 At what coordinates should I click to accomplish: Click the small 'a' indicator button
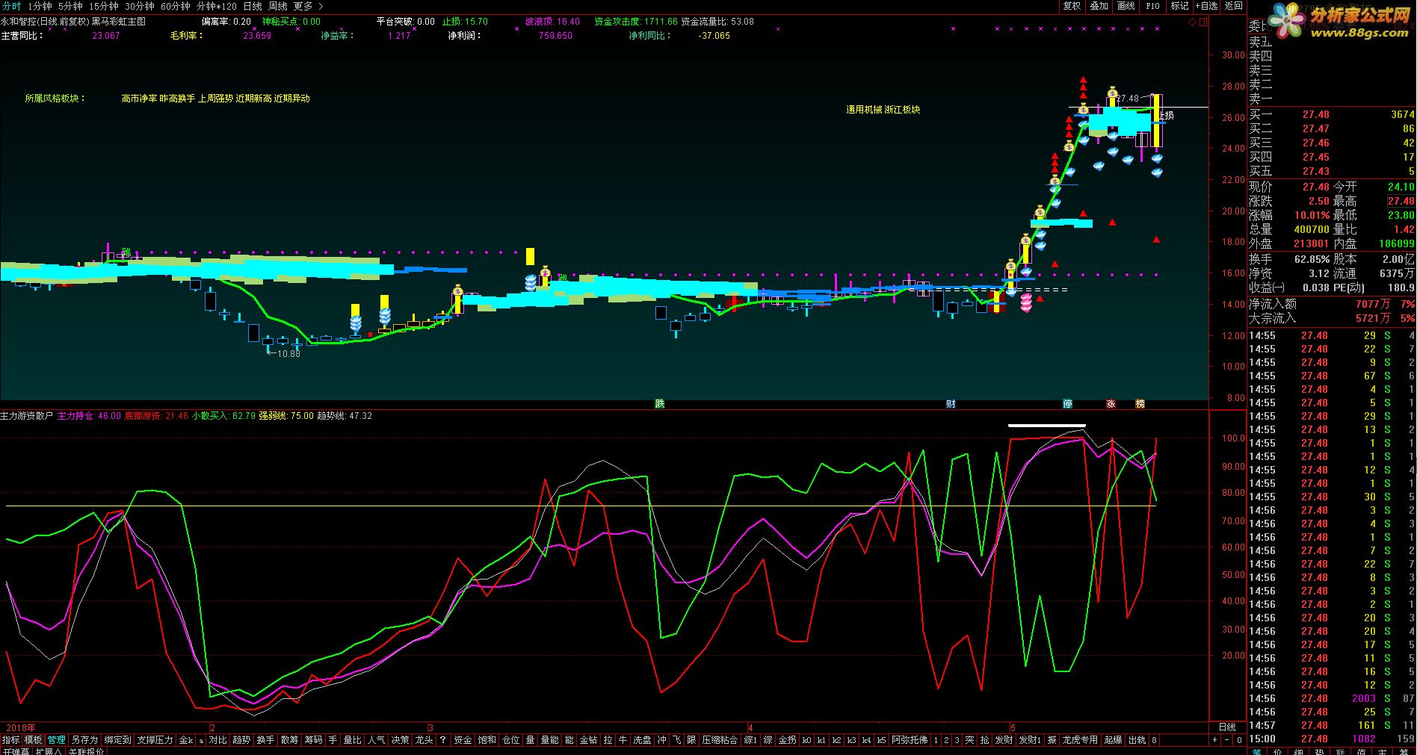[201, 740]
